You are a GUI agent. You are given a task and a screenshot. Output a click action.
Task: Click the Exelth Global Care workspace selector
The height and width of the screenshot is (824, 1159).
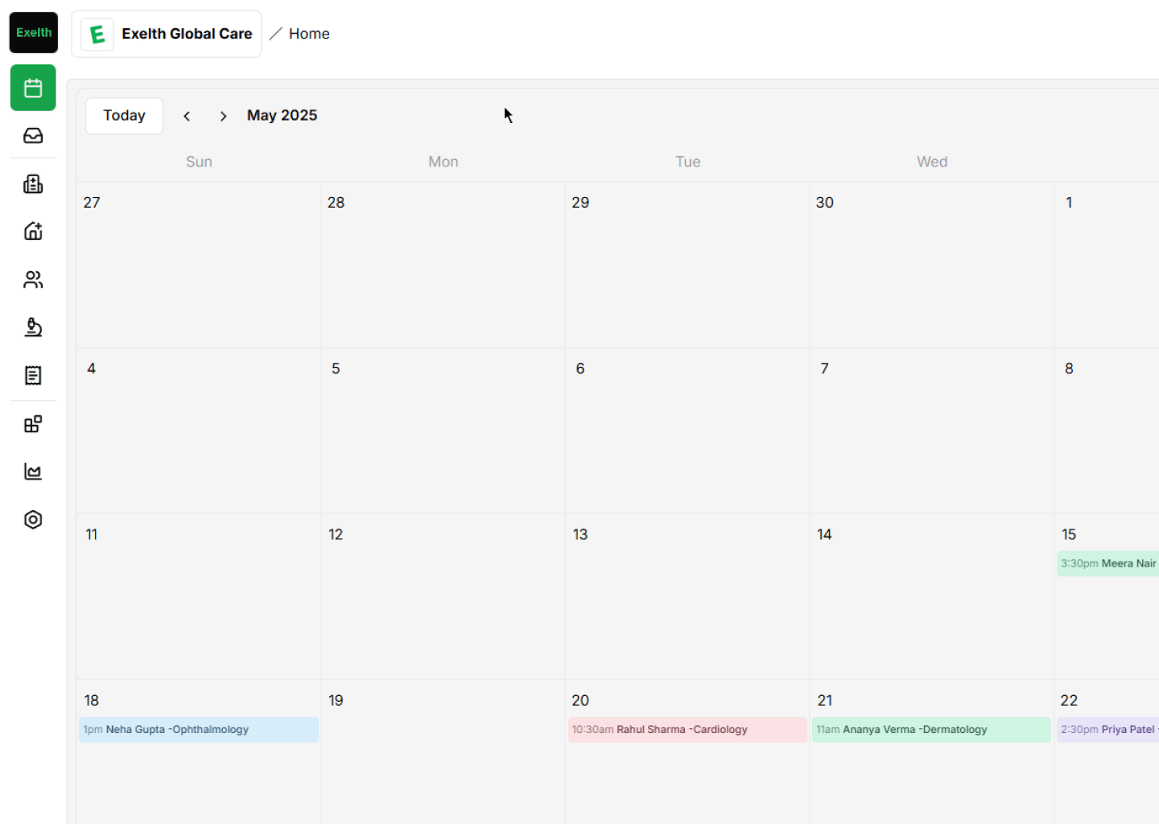pyautogui.click(x=167, y=33)
